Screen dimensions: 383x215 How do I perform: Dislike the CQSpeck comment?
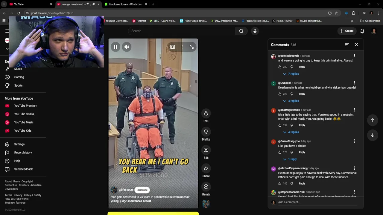point(292,94)
